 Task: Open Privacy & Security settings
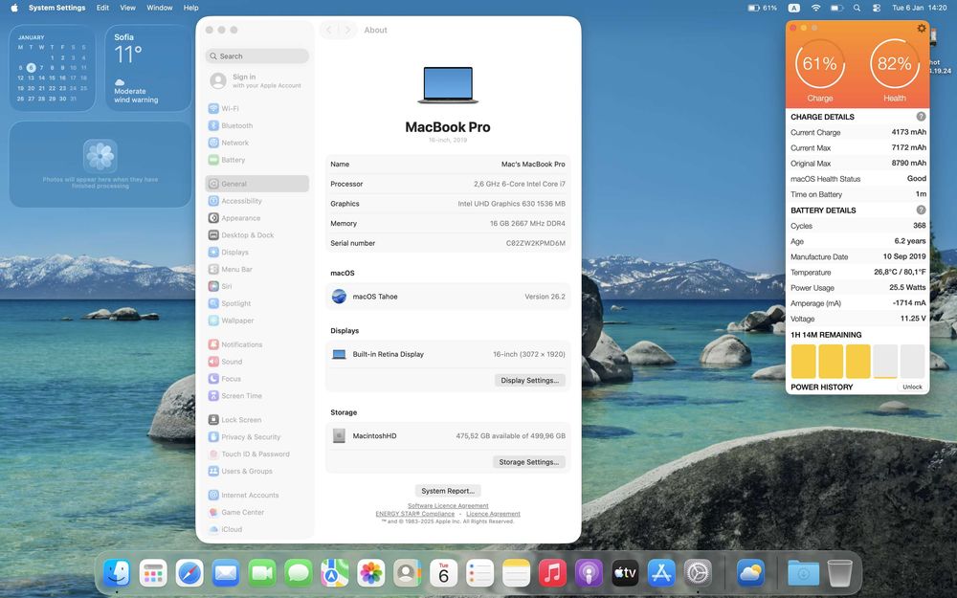point(256,437)
